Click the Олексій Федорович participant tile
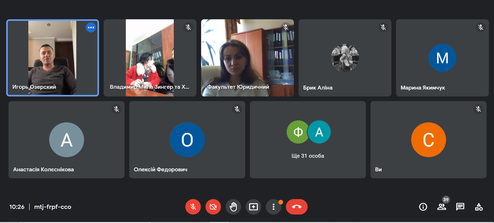This screenshot has width=494, height=223. click(x=187, y=140)
